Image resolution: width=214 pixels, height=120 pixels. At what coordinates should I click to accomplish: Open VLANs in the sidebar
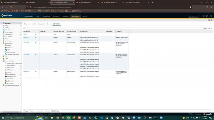pos(7,28)
